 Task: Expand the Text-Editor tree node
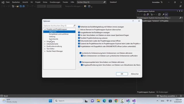pyautogui.click(x=45, y=49)
